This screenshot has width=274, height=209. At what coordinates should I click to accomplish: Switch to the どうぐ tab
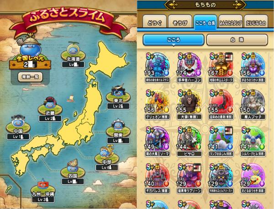coord(154,22)
